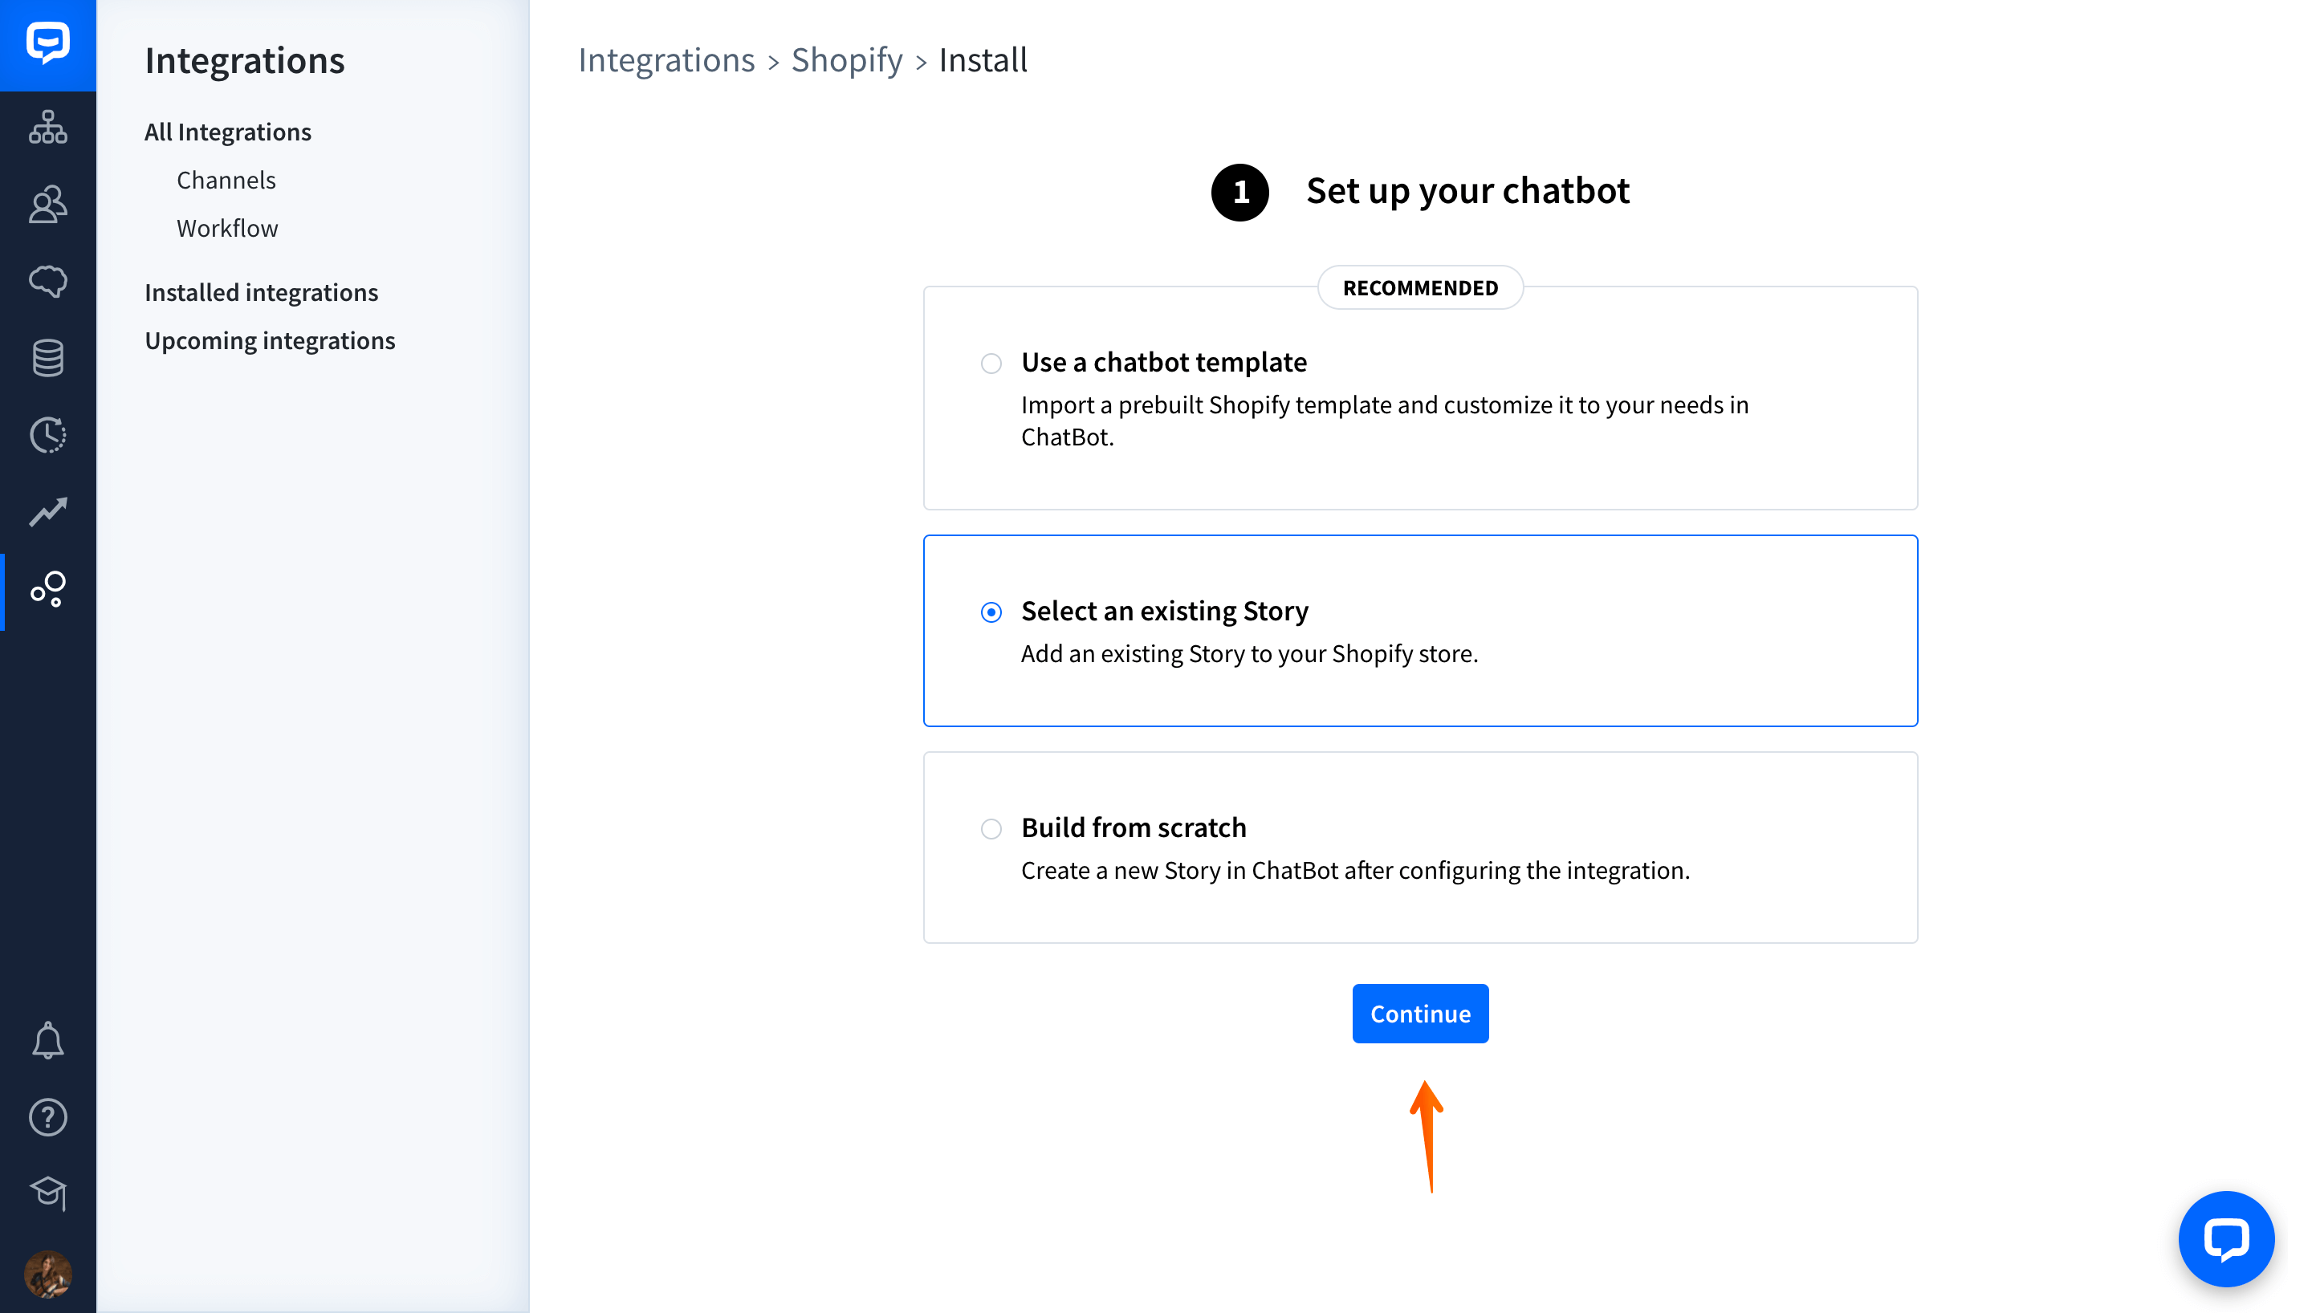This screenshot has height=1313, width=2312.
Task: Click the ChatBot logo icon
Action: point(48,43)
